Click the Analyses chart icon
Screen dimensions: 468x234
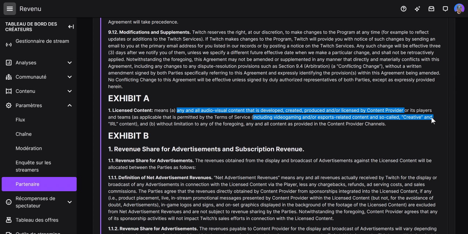click(x=9, y=63)
